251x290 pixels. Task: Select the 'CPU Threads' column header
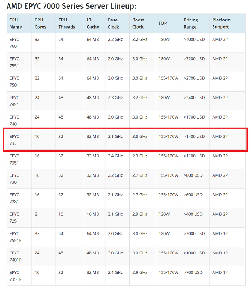click(70, 24)
